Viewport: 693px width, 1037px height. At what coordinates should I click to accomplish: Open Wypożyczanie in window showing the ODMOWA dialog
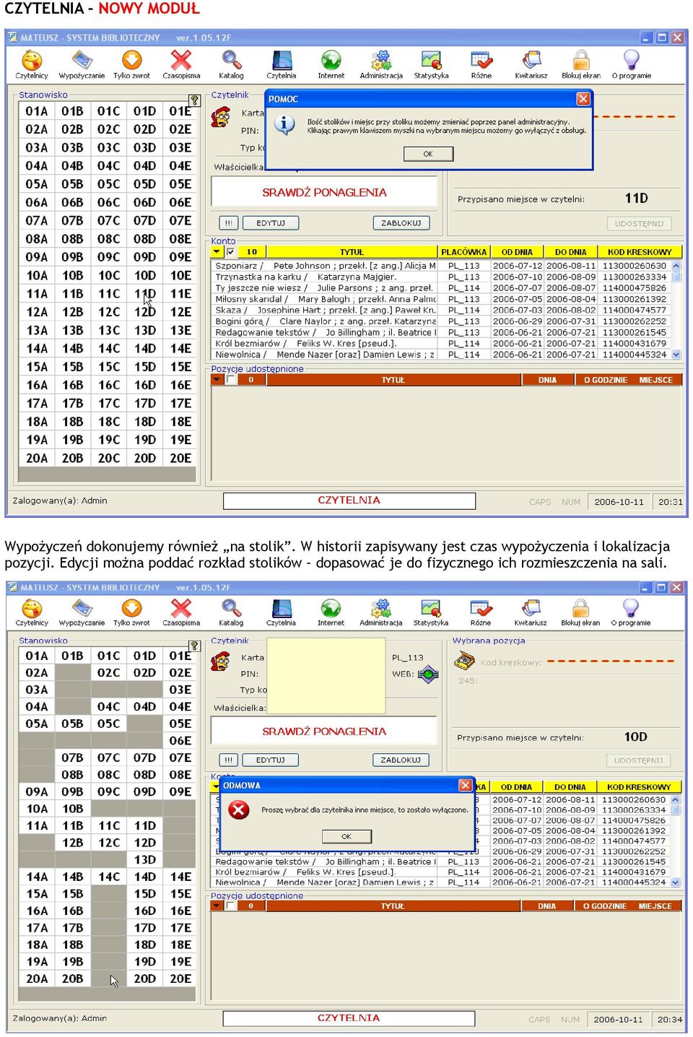tap(82, 612)
